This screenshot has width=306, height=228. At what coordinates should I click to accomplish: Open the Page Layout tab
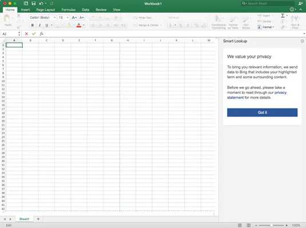(46, 10)
